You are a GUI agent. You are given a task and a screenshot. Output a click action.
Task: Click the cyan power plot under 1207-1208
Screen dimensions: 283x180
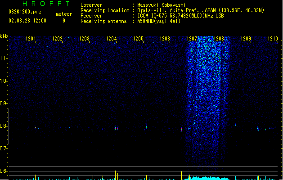tap(206, 178)
